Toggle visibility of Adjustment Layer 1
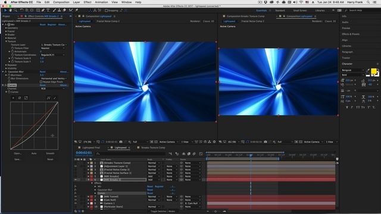Image resolution: width=381 pixels, height=214 pixels. pos(76,166)
